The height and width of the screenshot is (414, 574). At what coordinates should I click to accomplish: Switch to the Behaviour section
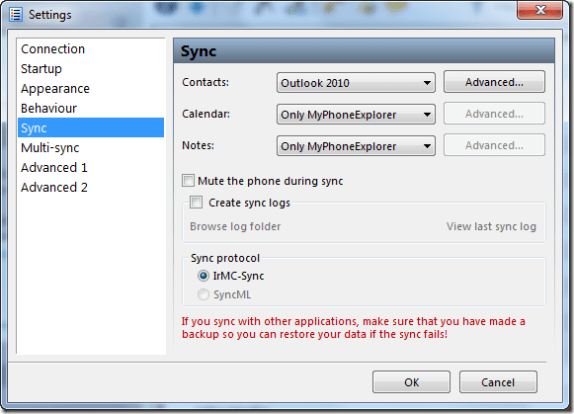[91, 109]
